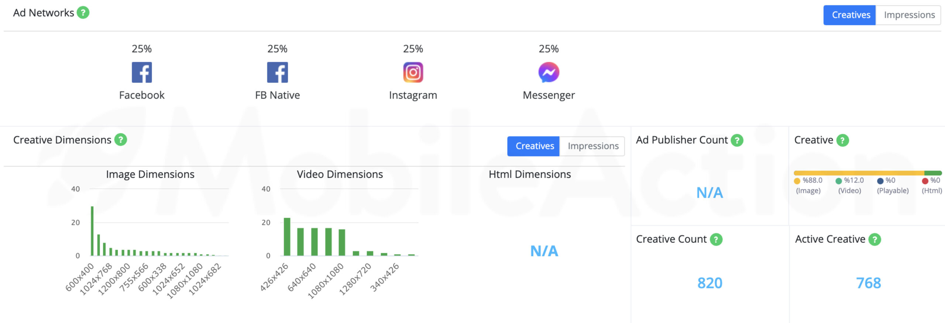945x323 pixels.
Task: Switch Ad Networks view to Creatives
Action: tap(850, 15)
